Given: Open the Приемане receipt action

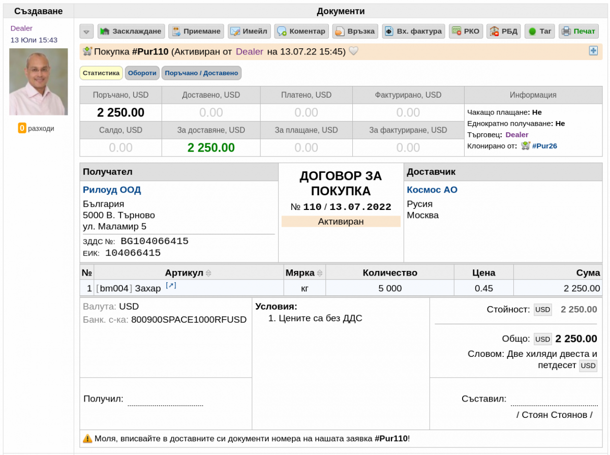Looking at the screenshot, I should 196,31.
